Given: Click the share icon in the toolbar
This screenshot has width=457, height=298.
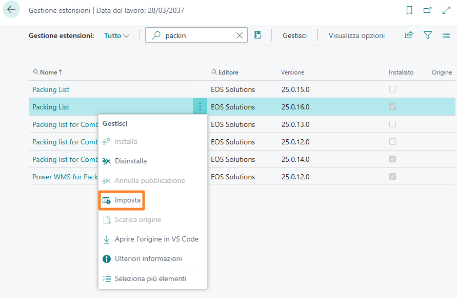Looking at the screenshot, I should click(409, 35).
